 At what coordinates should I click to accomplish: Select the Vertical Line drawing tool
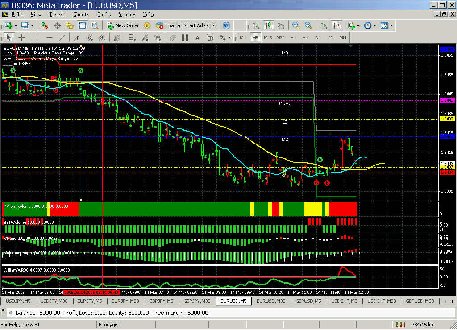pyautogui.click(x=37, y=37)
